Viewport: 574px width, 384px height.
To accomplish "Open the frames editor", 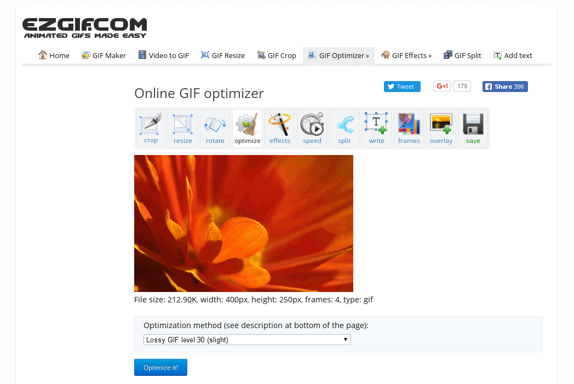I will click(409, 128).
